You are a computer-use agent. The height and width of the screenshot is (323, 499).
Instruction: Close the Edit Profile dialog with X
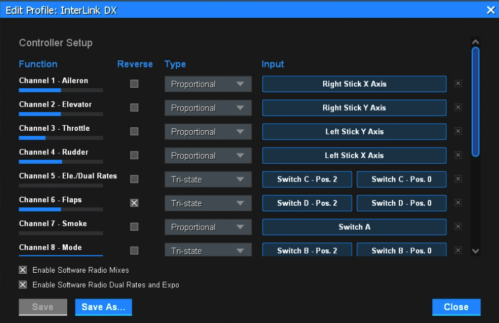(491, 10)
